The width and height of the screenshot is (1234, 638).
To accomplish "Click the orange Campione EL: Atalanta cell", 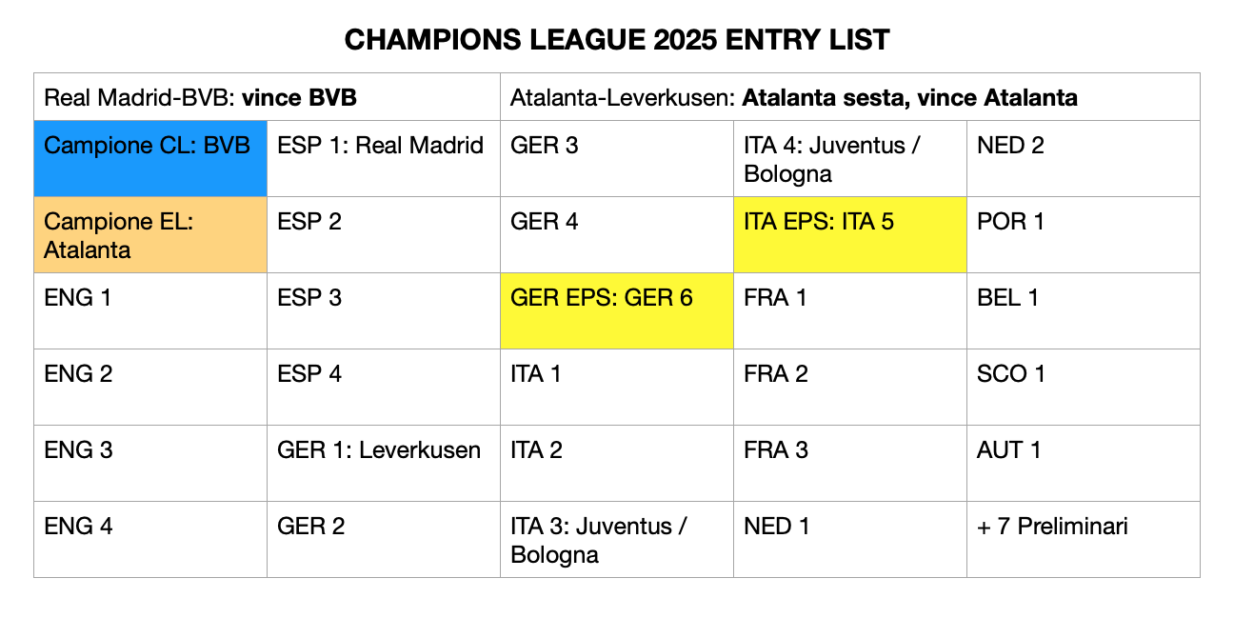I will [150, 234].
